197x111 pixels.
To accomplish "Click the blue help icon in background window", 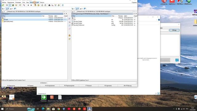I will [159, 20].
